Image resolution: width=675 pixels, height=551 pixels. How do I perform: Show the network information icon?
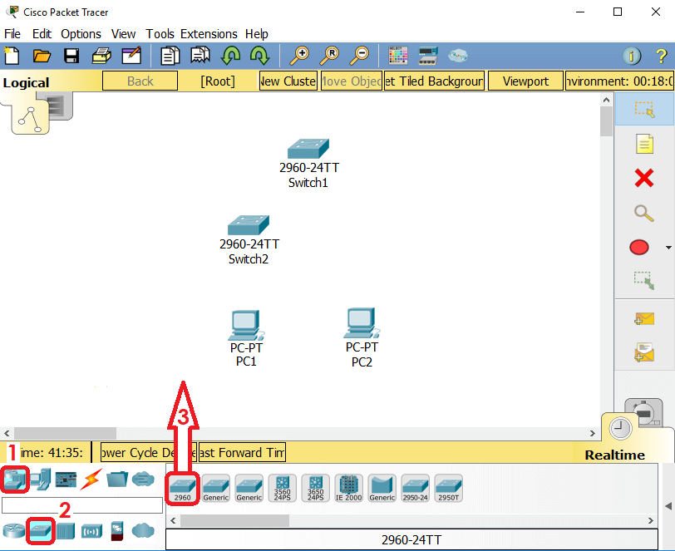(632, 56)
